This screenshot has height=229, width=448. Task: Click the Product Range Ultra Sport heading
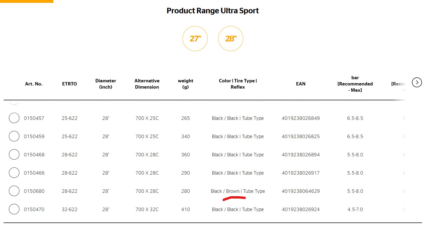213,11
